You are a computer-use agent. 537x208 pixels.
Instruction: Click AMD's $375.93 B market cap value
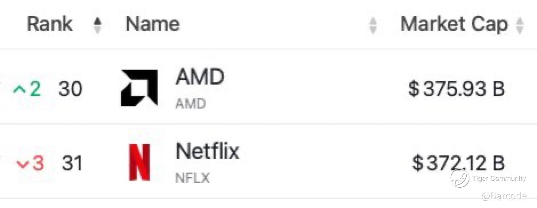[x=457, y=89]
